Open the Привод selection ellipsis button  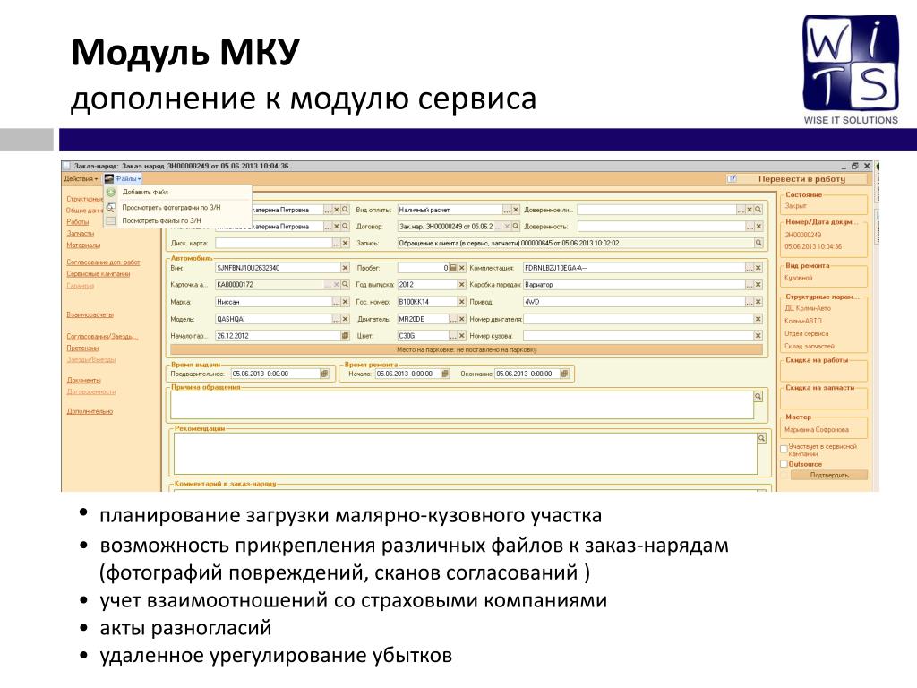click(x=750, y=302)
